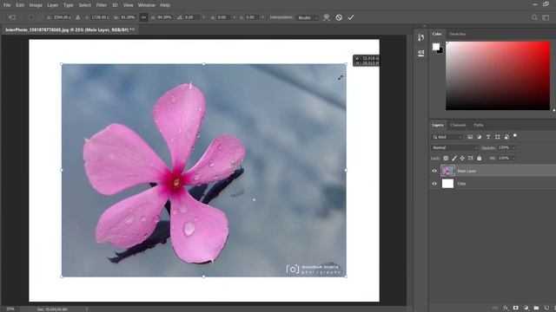The height and width of the screenshot is (312, 556).
Task: Create a new layer icon
Action: pyautogui.click(x=546, y=309)
